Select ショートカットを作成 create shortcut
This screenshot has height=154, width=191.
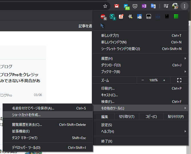pos(48,115)
